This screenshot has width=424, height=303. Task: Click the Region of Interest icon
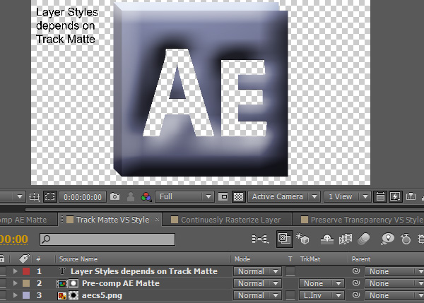pos(223,197)
